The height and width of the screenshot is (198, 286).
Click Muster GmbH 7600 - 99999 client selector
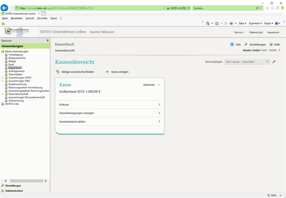[262, 50]
